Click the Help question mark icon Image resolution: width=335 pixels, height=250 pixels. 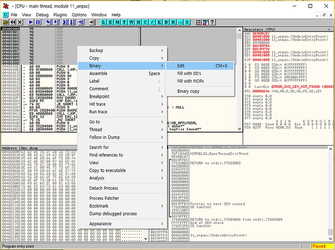pos(212,22)
